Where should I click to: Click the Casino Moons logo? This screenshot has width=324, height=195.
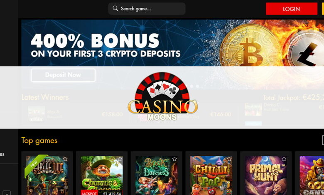162,96
